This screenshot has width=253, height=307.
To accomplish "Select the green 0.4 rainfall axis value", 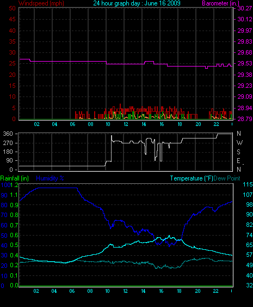I will (14, 255).
